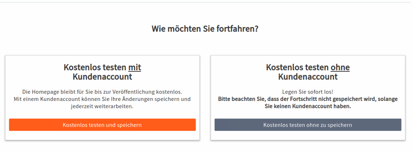Choose Kostenlos testen ohne zu speichern button

[308, 125]
